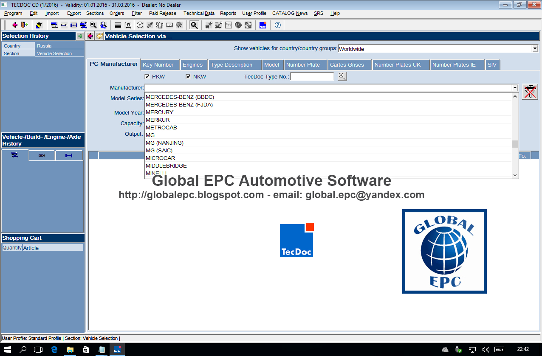Toggle the PKW checkbox
542x356 pixels.
click(x=147, y=77)
